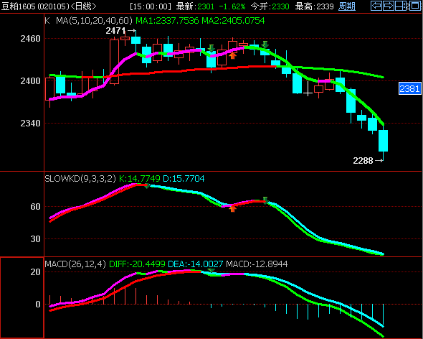Click the blue 2381 price tag
This screenshot has width=423, height=339.
410,88
